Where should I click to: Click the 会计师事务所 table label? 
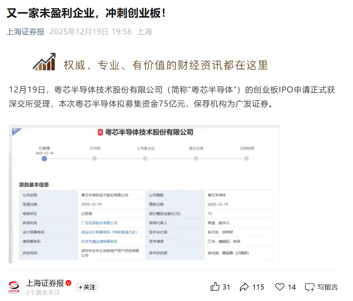[33, 232]
